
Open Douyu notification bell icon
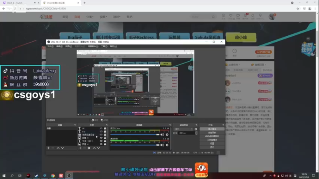[x=253, y=16]
